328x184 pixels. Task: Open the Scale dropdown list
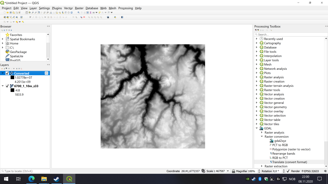(228, 171)
